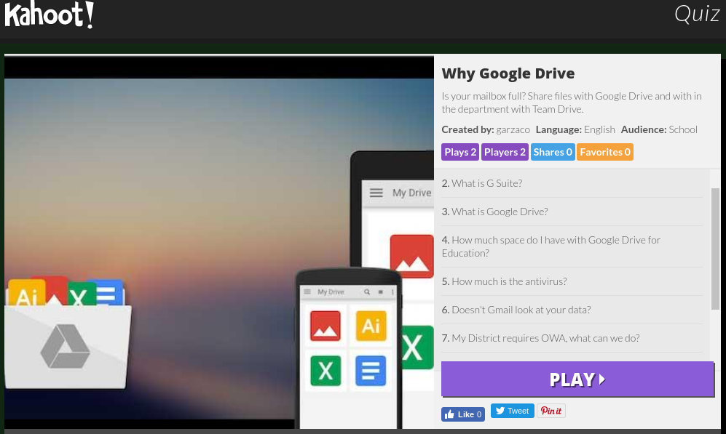726x434 pixels.
Task: Click the question list scrollbar thumb
Action: click(x=715, y=249)
